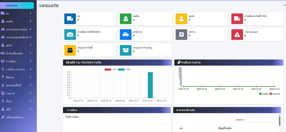This screenshot has height=132, width=286.
Task: Click the gray parking icon for รถว่าง
Action: pyautogui.click(x=181, y=34)
